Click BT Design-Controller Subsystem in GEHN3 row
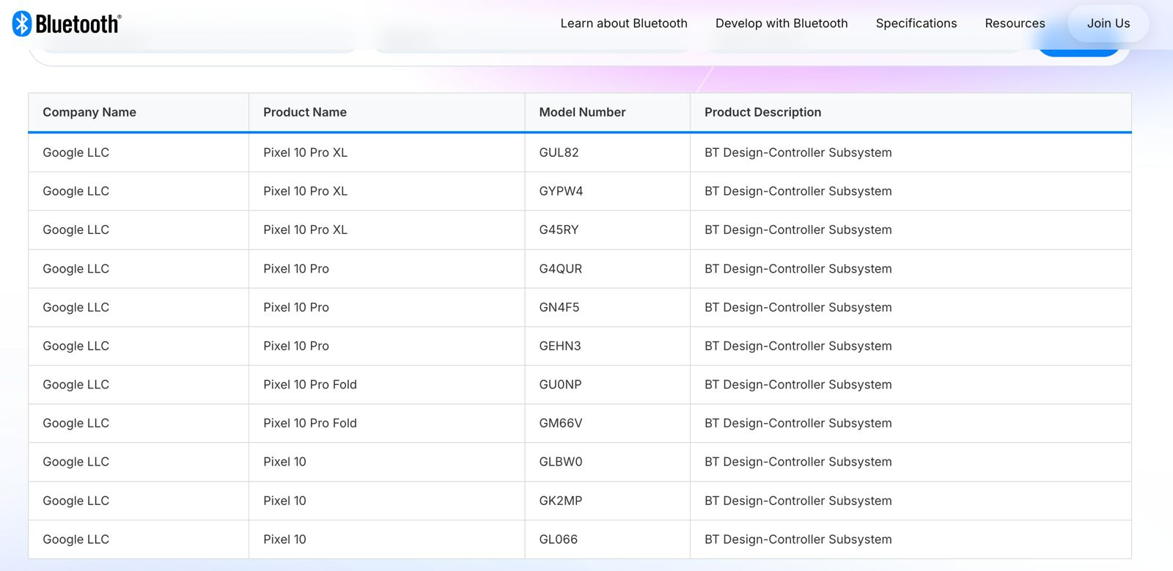 click(x=798, y=346)
